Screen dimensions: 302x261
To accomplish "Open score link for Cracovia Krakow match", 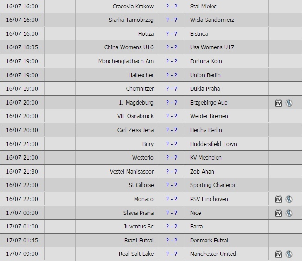I will 172,7.
